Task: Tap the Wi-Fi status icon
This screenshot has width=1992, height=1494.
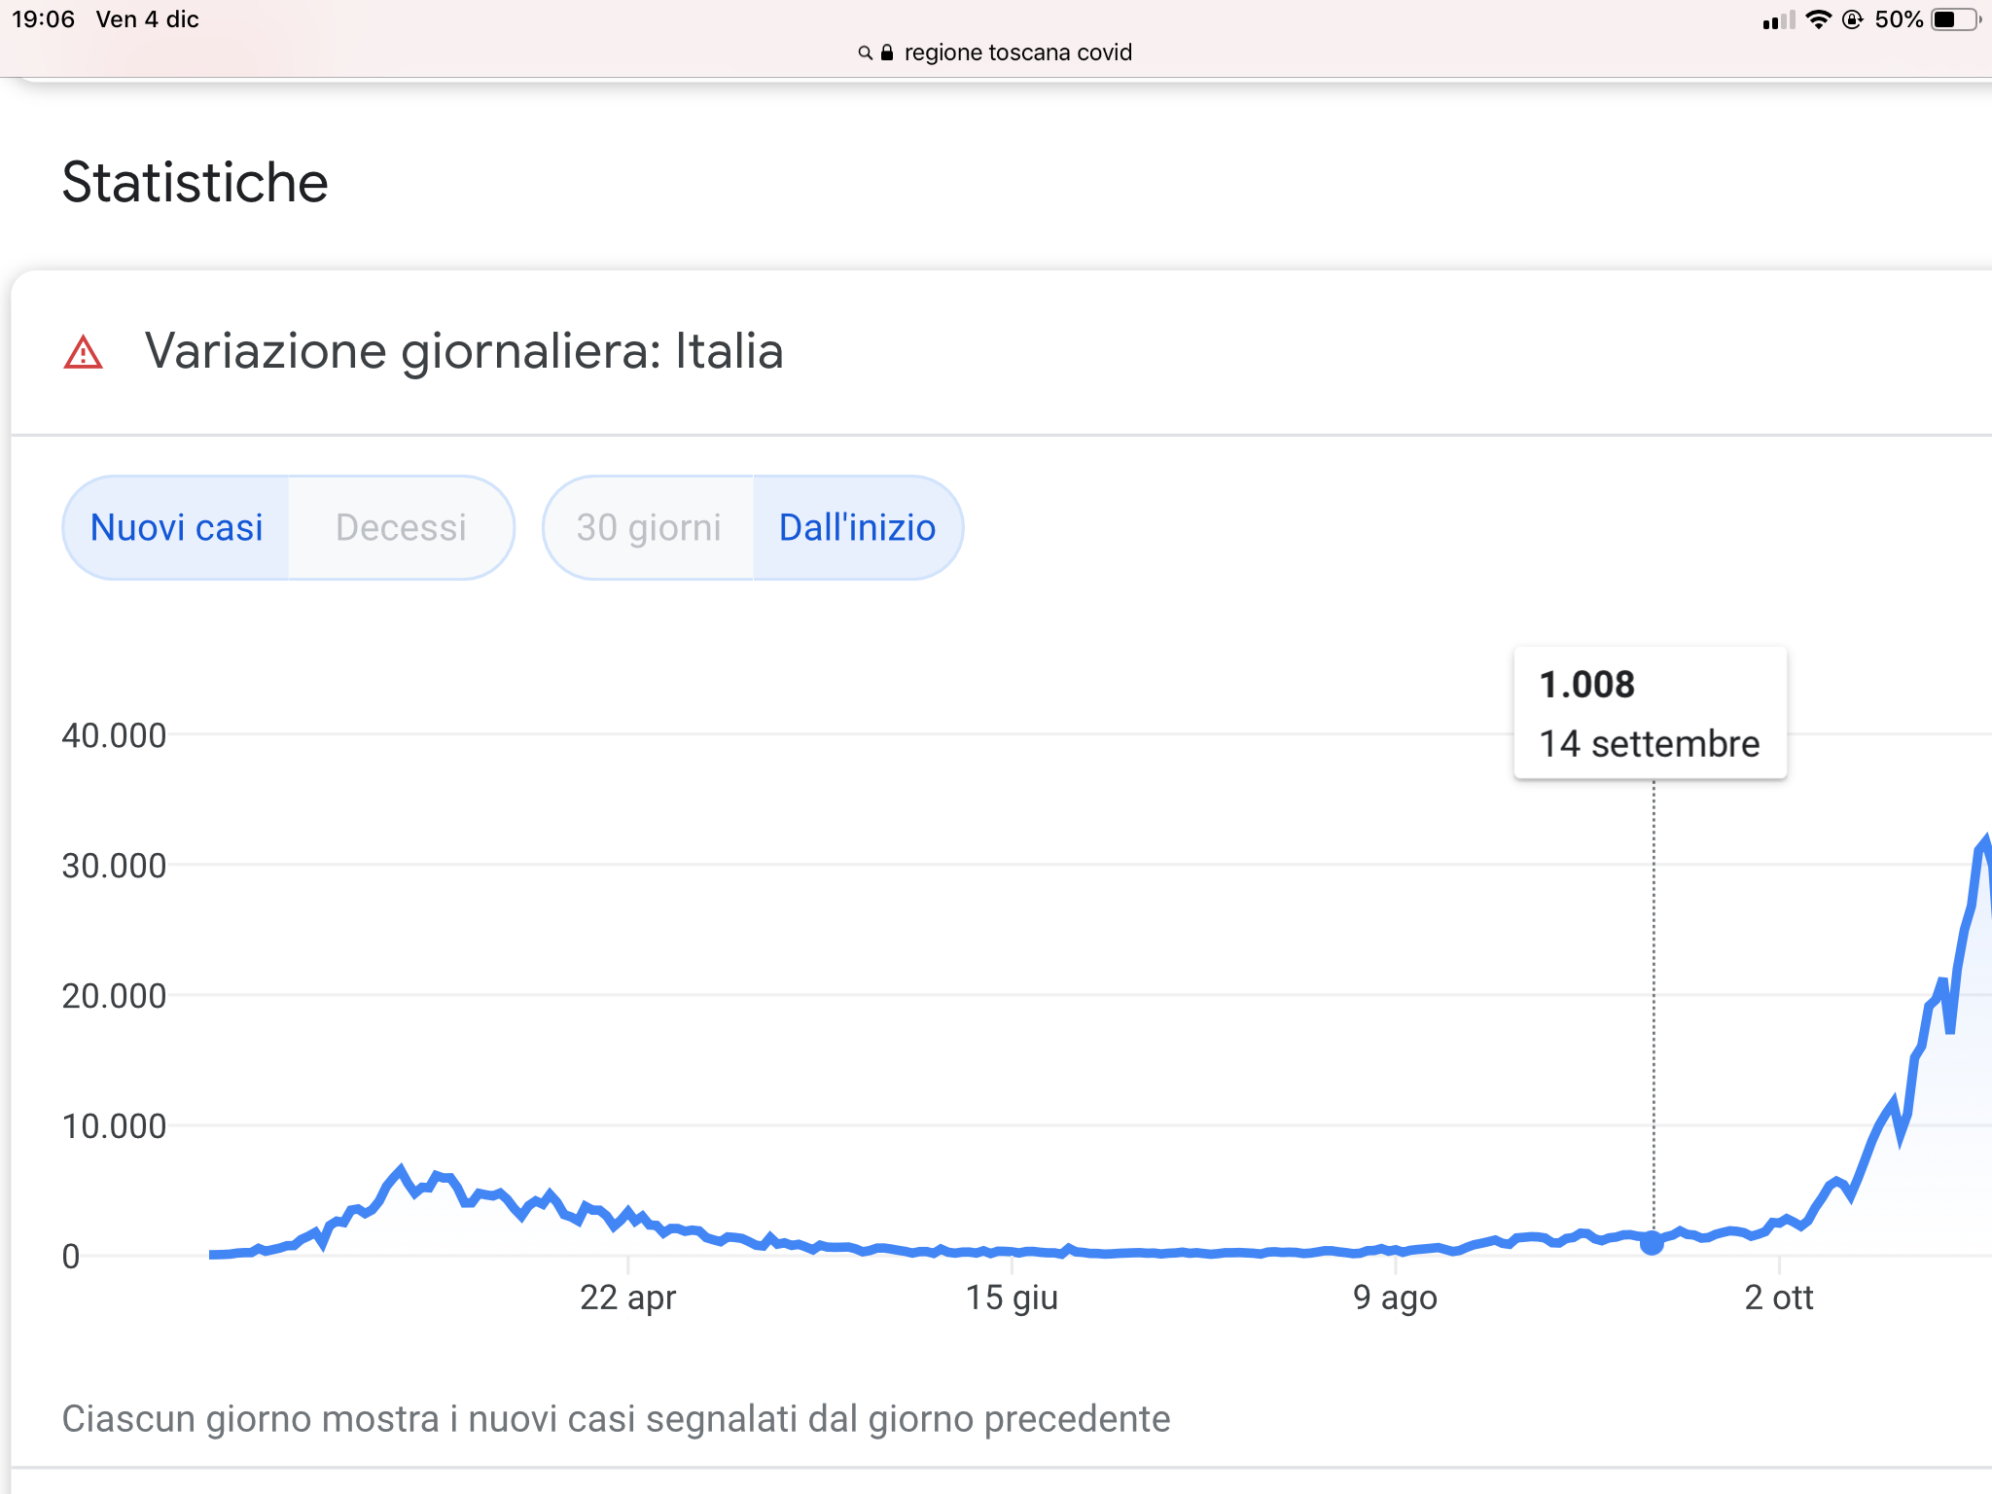Action: point(1818,19)
